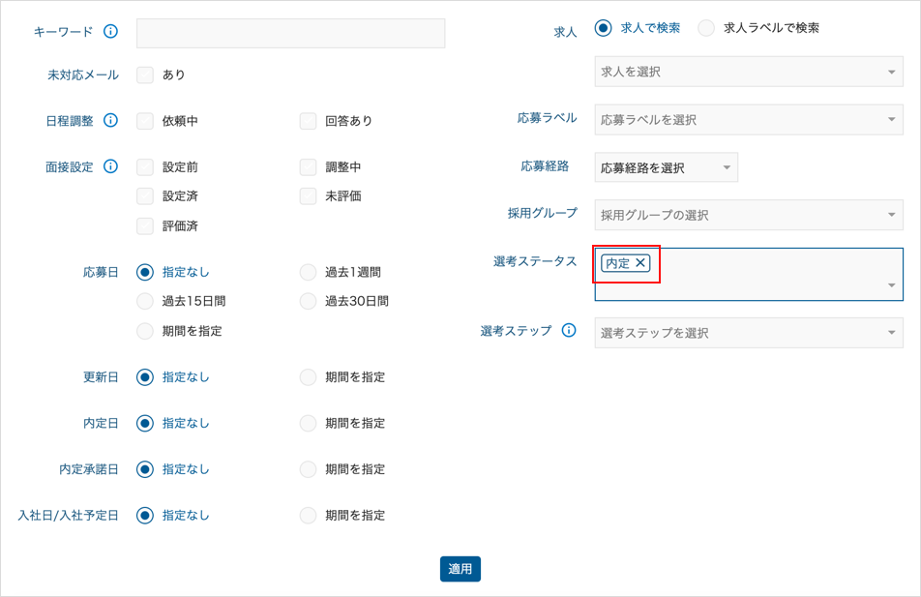Check the 設定前 checkbox
Screen dimensions: 921x597
click(x=145, y=167)
